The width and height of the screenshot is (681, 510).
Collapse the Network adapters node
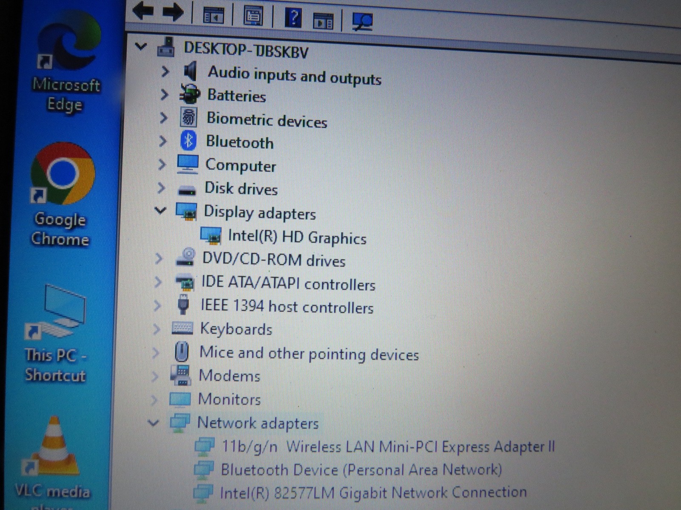pos(153,422)
